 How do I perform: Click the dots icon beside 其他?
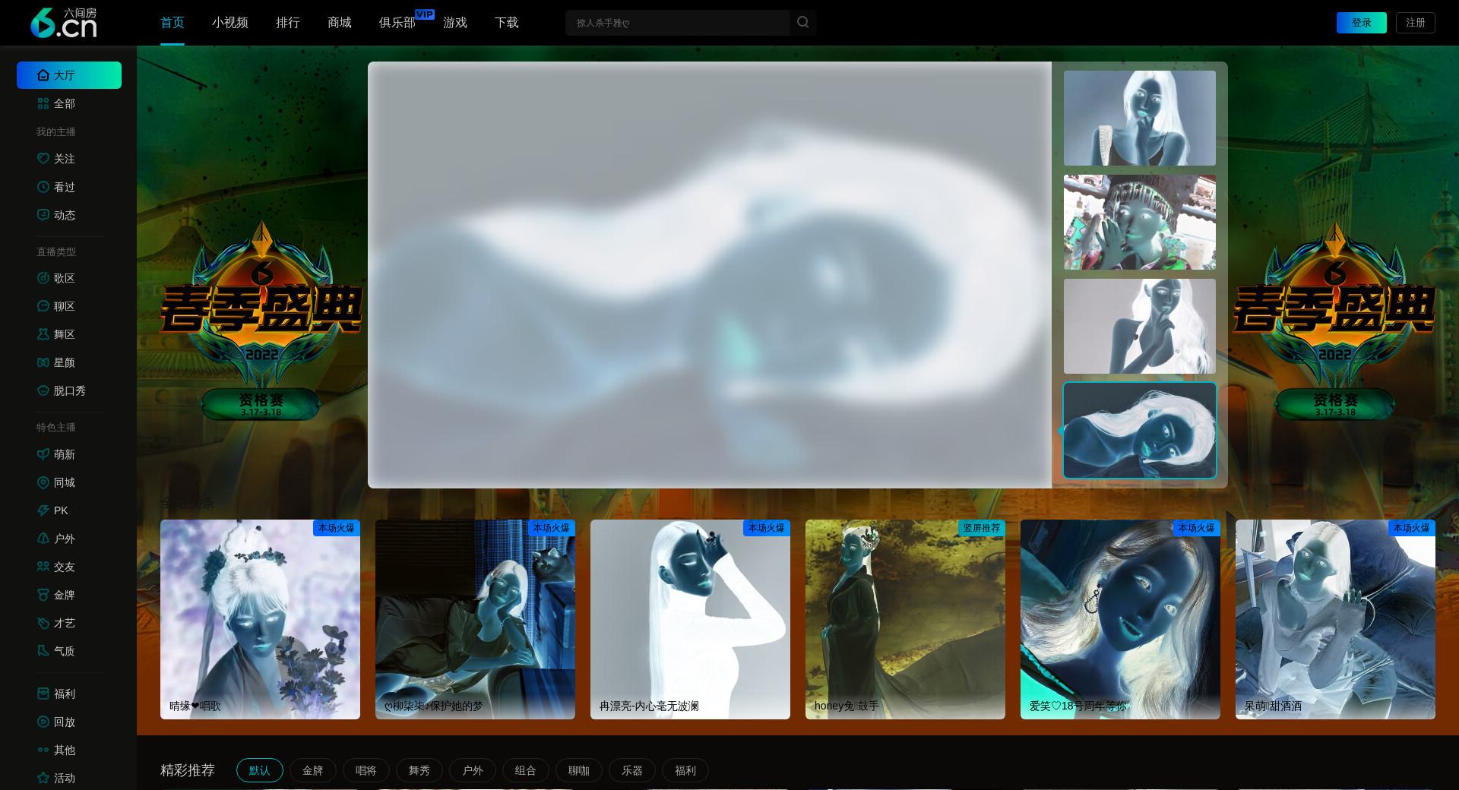(43, 750)
